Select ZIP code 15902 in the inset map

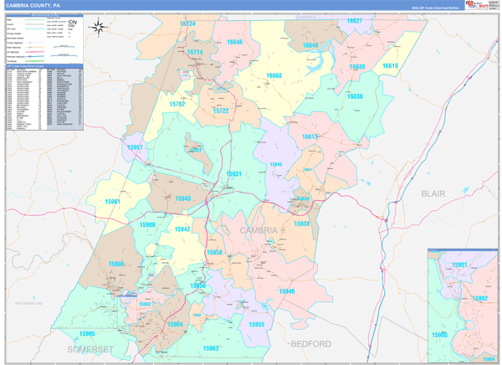(480, 297)
